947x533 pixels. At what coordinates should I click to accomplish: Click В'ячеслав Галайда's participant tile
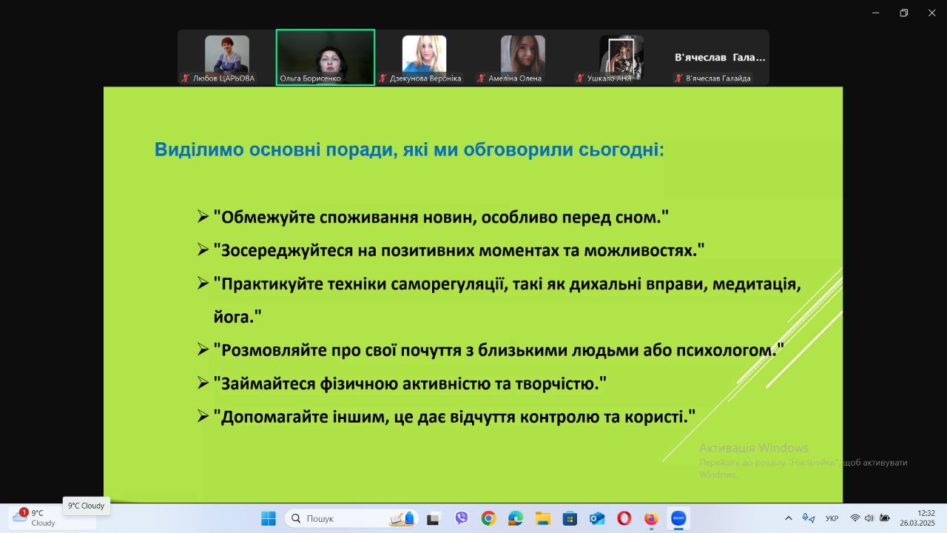719,57
